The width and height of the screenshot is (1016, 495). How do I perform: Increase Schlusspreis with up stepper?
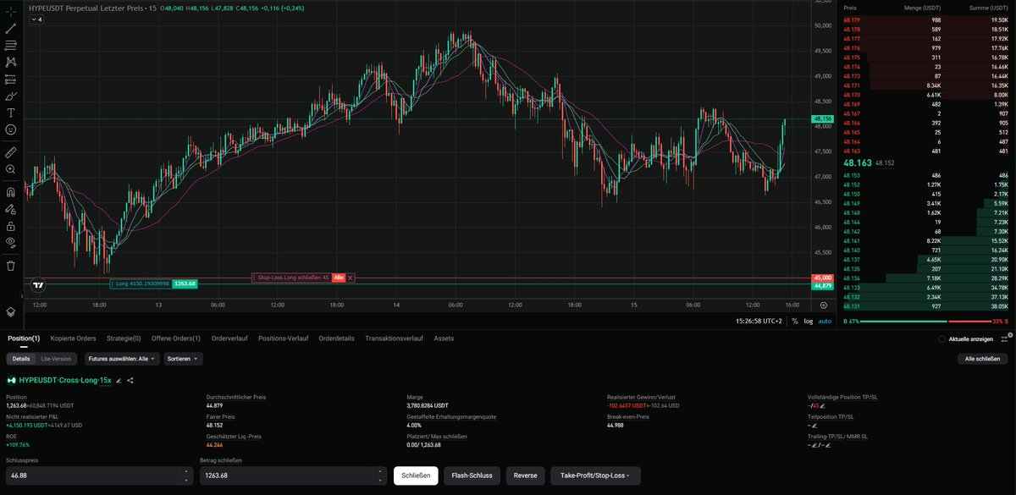185,471
